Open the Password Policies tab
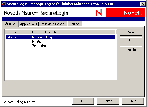 click(x=53, y=24)
